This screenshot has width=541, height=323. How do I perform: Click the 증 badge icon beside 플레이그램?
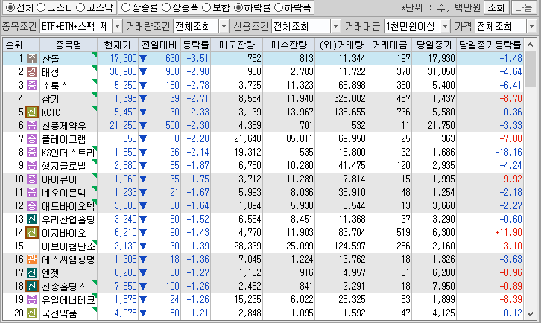click(x=32, y=139)
